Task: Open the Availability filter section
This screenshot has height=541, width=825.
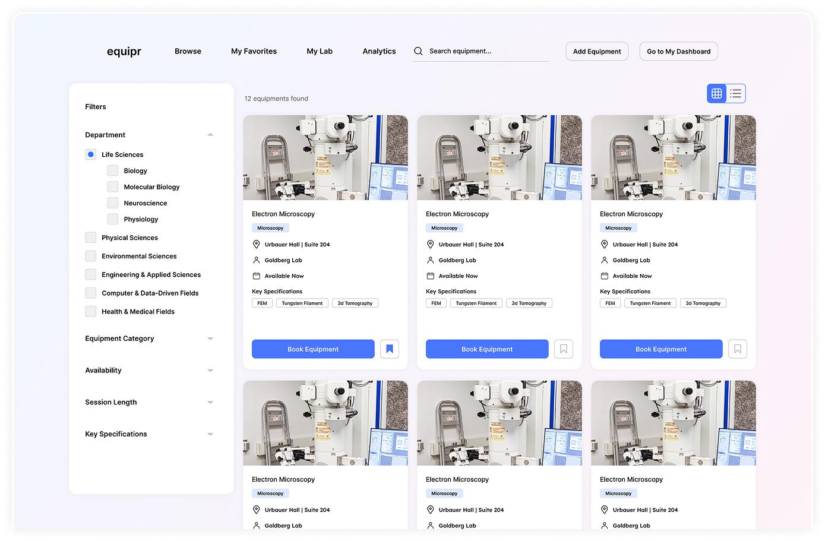Action: [210, 370]
